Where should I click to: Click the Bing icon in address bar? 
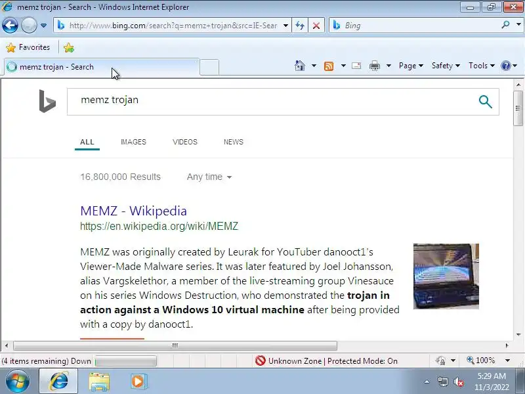point(61,26)
